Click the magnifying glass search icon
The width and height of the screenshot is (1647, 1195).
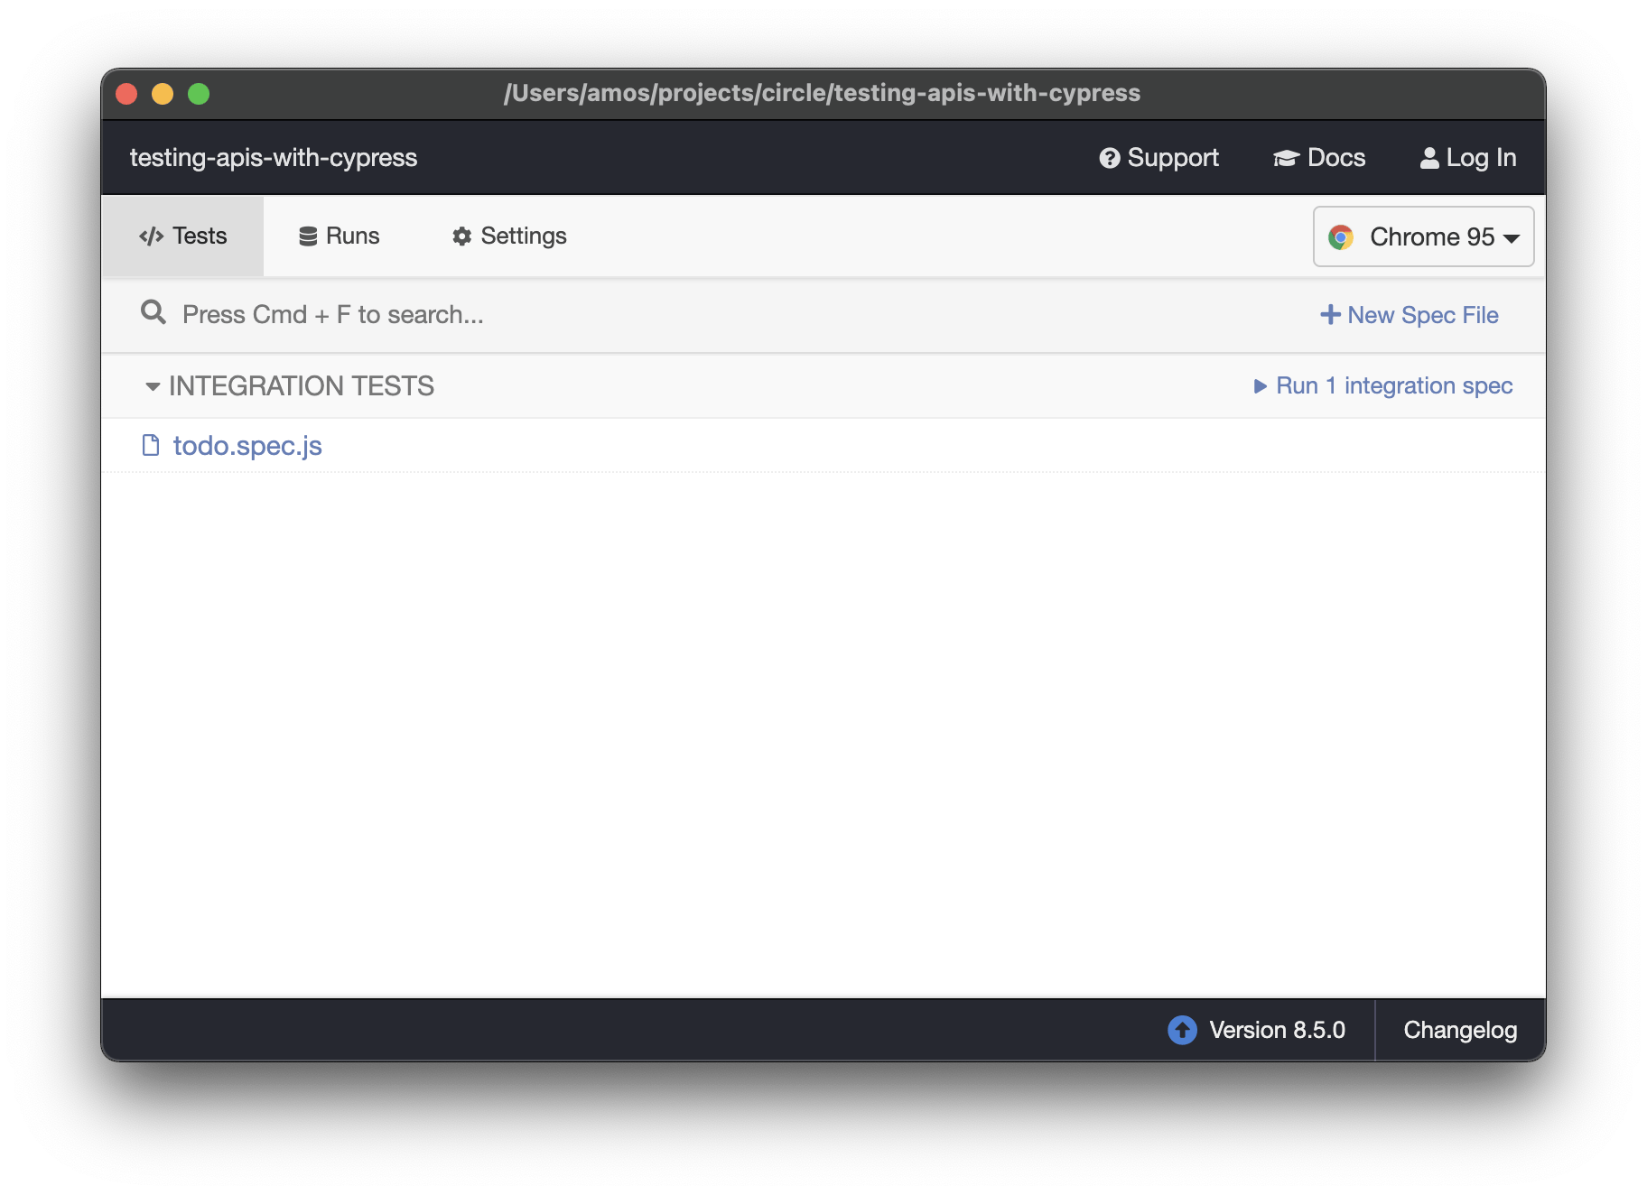(154, 312)
